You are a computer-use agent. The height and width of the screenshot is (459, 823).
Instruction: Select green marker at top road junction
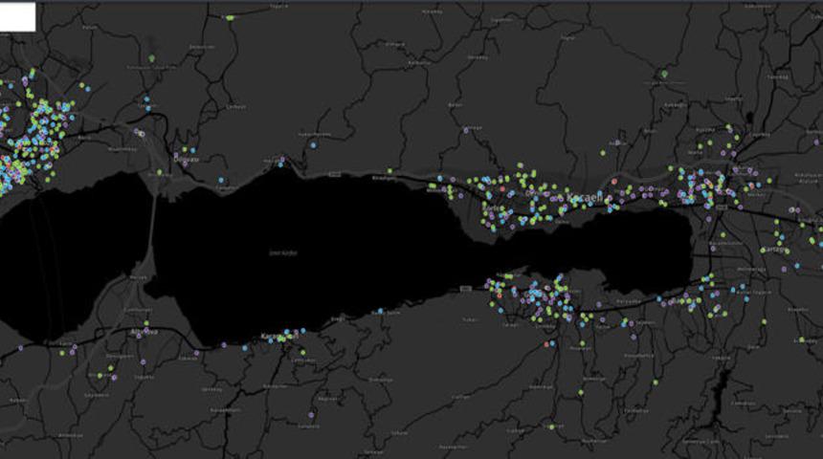230,18
